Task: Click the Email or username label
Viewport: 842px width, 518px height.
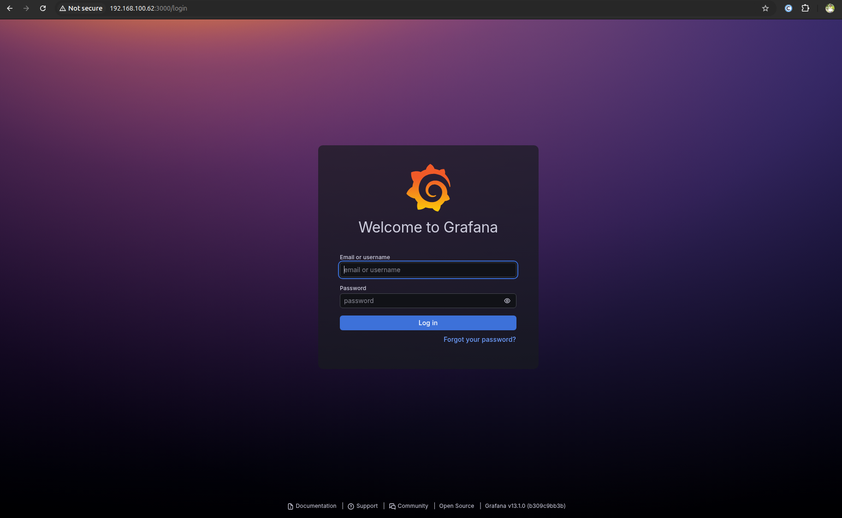Action: 365,257
